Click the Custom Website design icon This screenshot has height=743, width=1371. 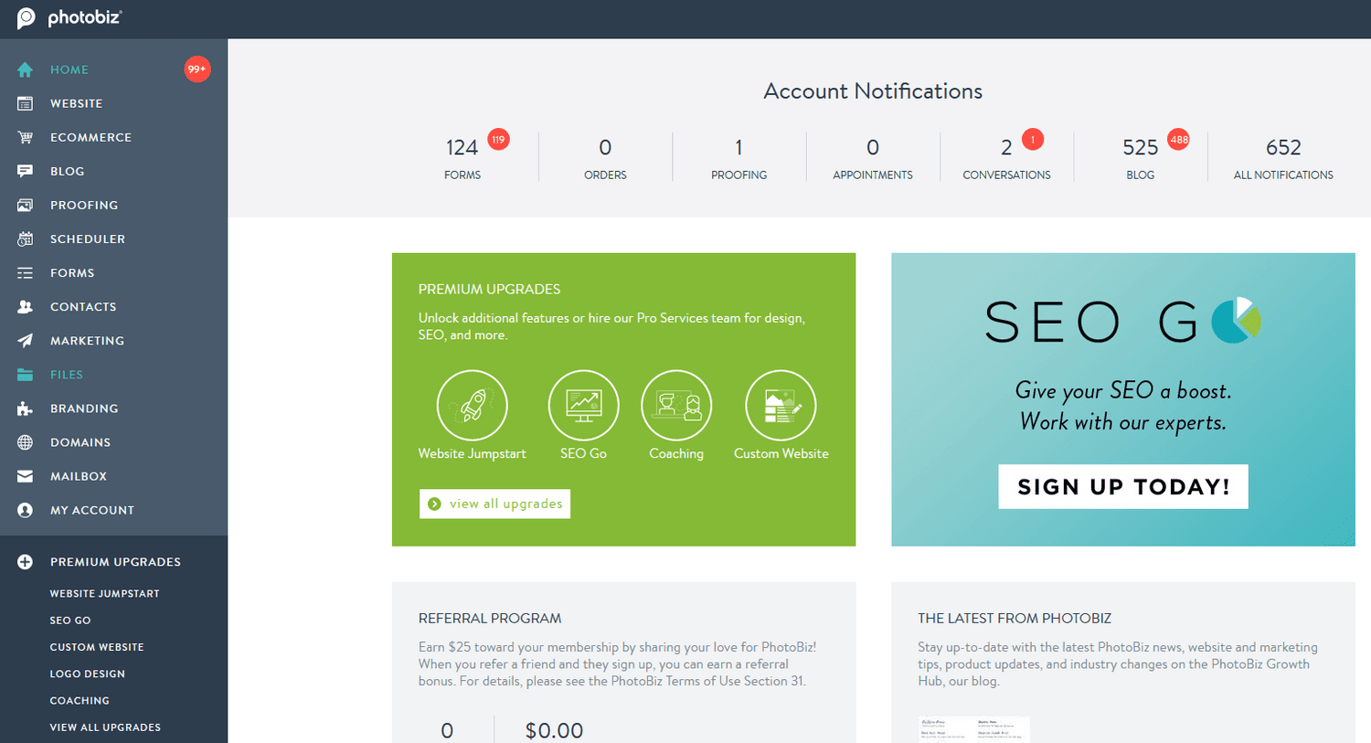tap(781, 405)
